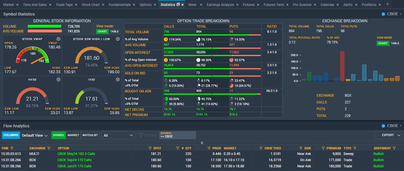
Task: Click the tall red BOX exchange bar
Action: tap(342, 66)
